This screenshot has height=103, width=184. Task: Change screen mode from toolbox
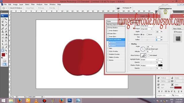[x=4, y=64]
